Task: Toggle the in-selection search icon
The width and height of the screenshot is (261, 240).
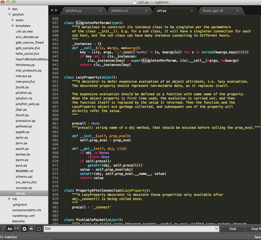Action: 31,229
